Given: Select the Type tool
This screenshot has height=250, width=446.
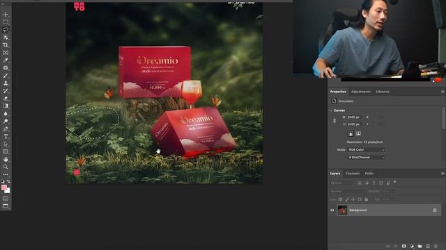Looking at the screenshot, I should (6, 137).
